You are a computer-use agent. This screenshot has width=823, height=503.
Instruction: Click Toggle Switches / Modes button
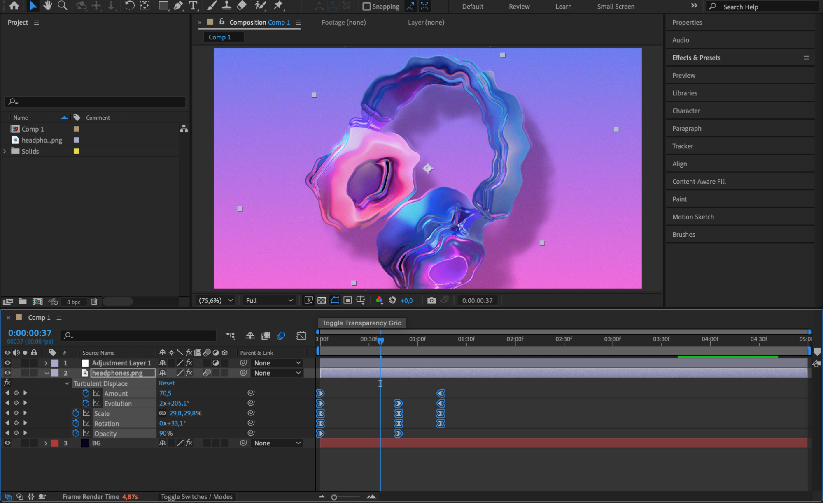point(196,497)
